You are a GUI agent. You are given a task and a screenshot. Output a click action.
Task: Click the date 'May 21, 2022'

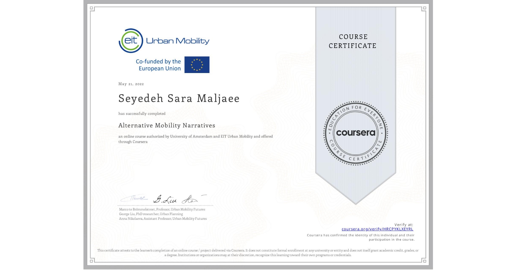click(x=131, y=84)
